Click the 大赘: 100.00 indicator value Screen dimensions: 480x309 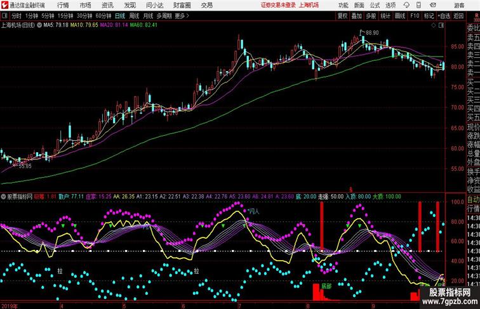click(387, 197)
